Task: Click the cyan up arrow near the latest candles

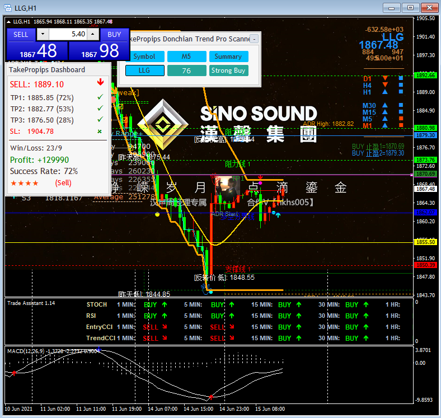Action: pos(278,215)
